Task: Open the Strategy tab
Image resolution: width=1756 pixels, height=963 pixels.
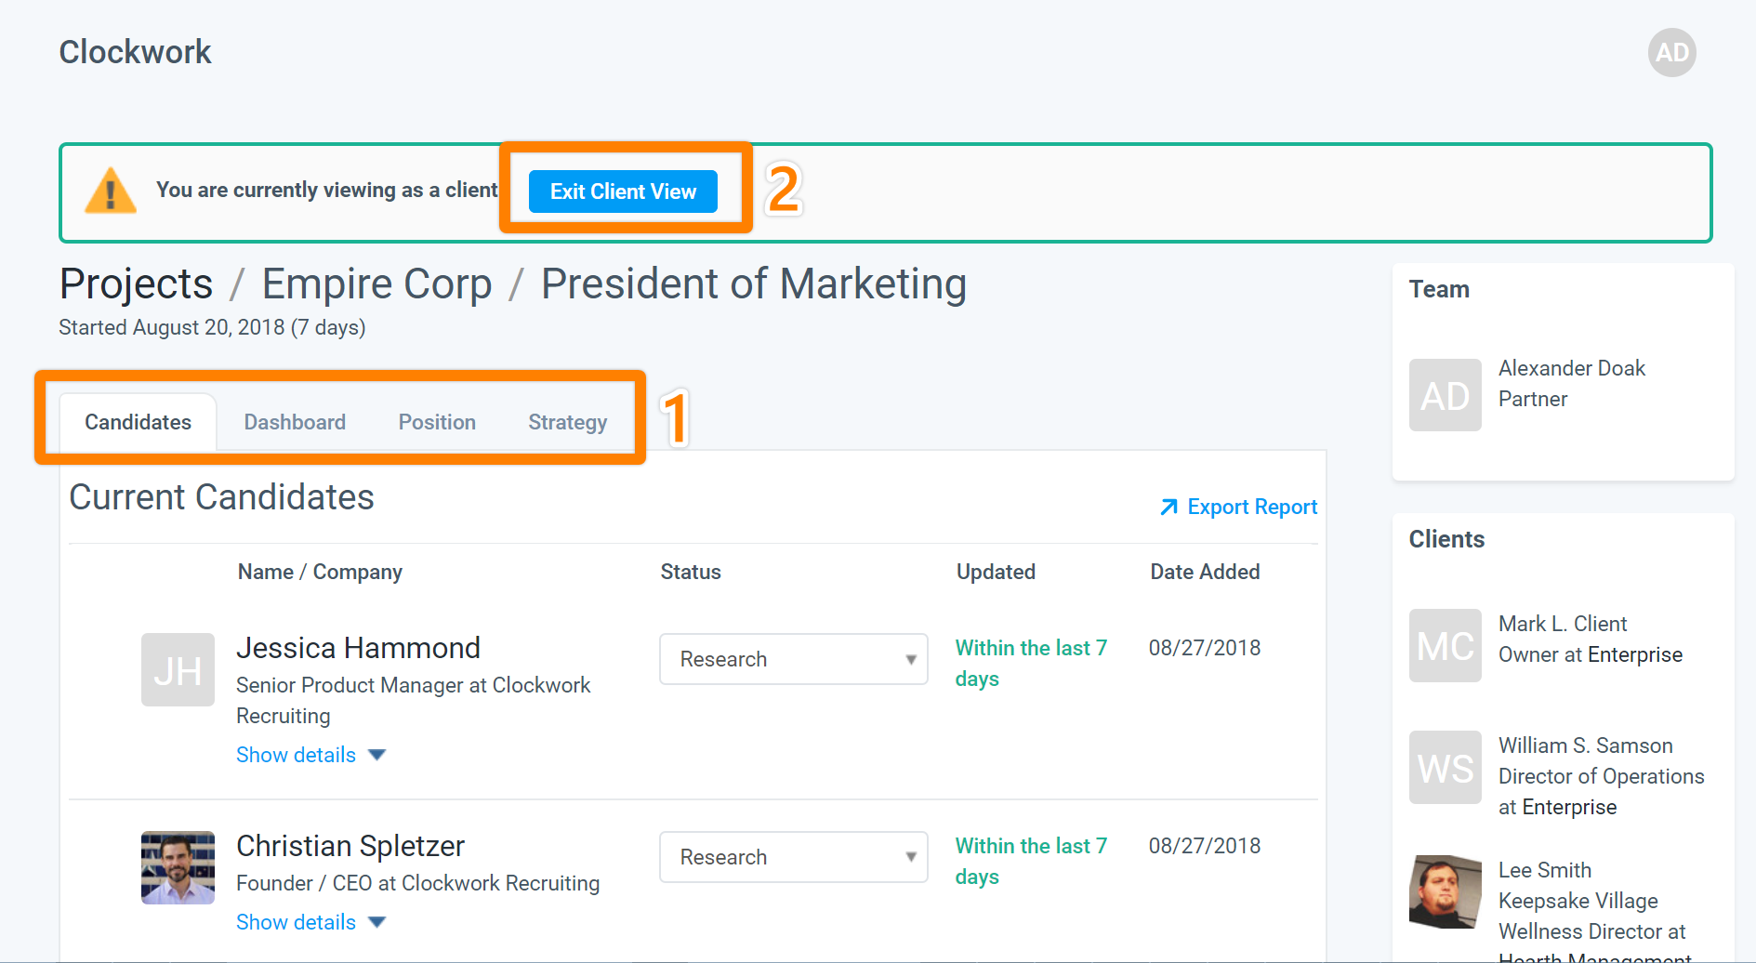Action: (567, 421)
